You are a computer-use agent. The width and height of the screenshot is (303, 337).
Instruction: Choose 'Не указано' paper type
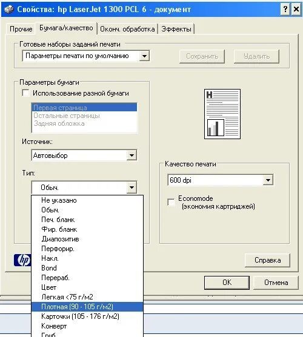pyautogui.click(x=87, y=200)
